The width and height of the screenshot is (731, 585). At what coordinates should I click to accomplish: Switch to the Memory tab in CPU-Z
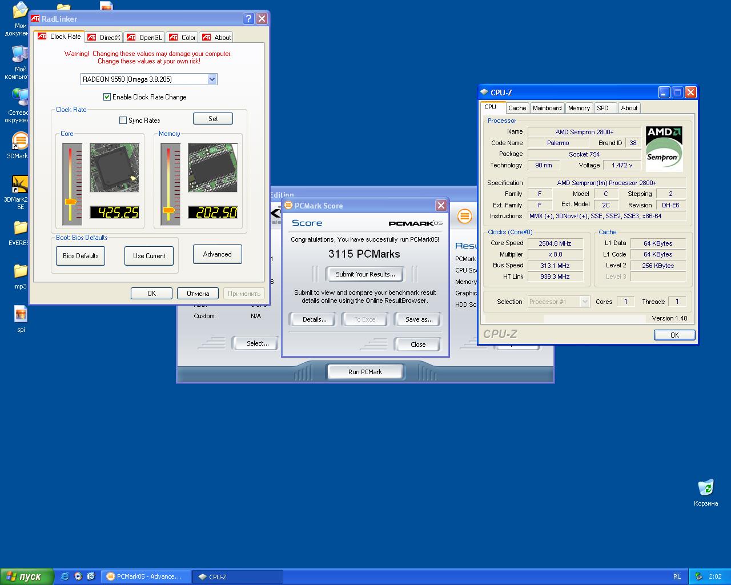coord(579,108)
